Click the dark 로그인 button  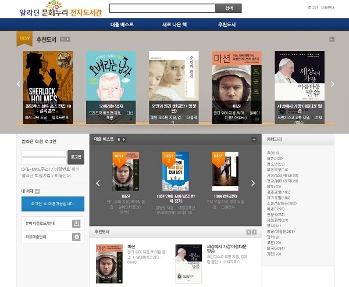(76, 157)
